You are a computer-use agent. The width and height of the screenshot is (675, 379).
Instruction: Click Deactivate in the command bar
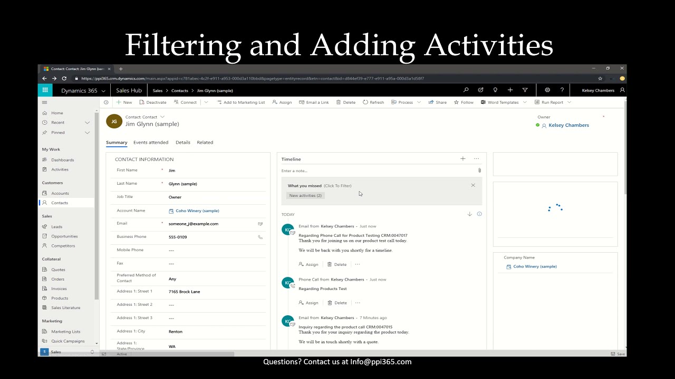click(x=153, y=102)
